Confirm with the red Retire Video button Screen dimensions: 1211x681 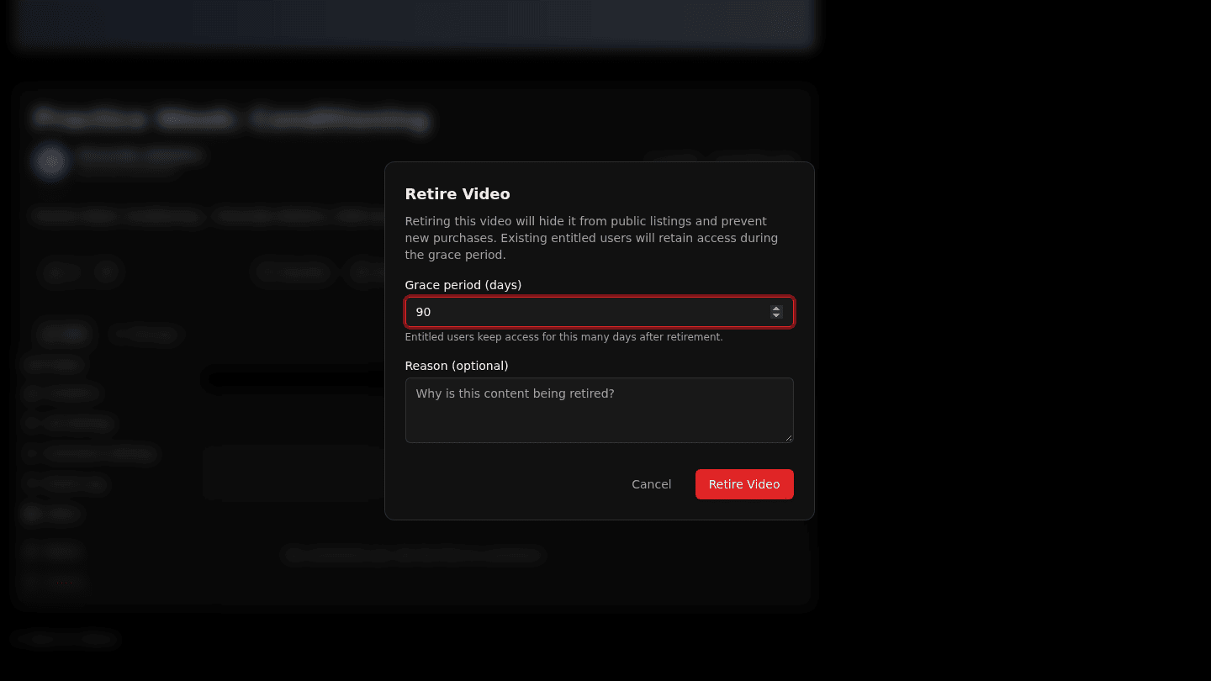744,484
